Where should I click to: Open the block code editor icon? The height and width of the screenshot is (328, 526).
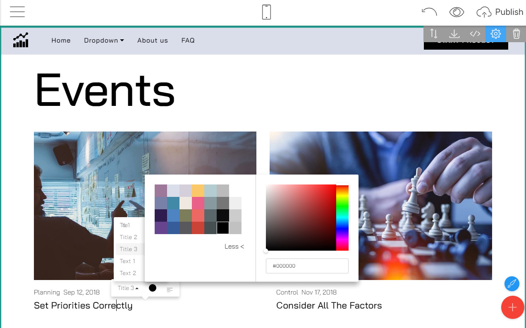pos(475,34)
